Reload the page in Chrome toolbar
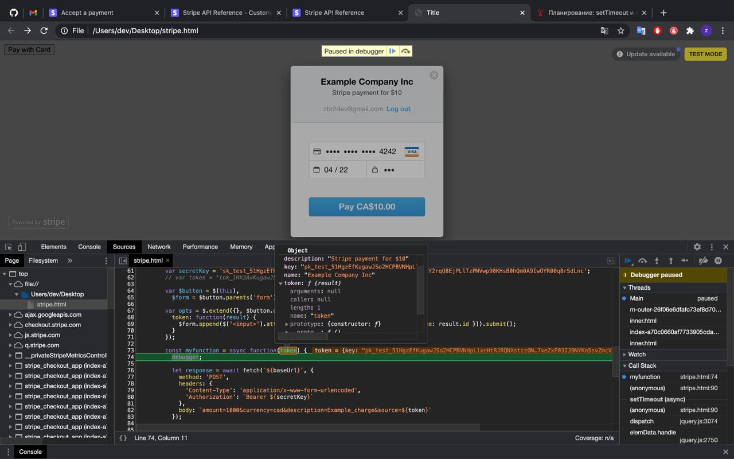This screenshot has width=734, height=459. point(44,30)
